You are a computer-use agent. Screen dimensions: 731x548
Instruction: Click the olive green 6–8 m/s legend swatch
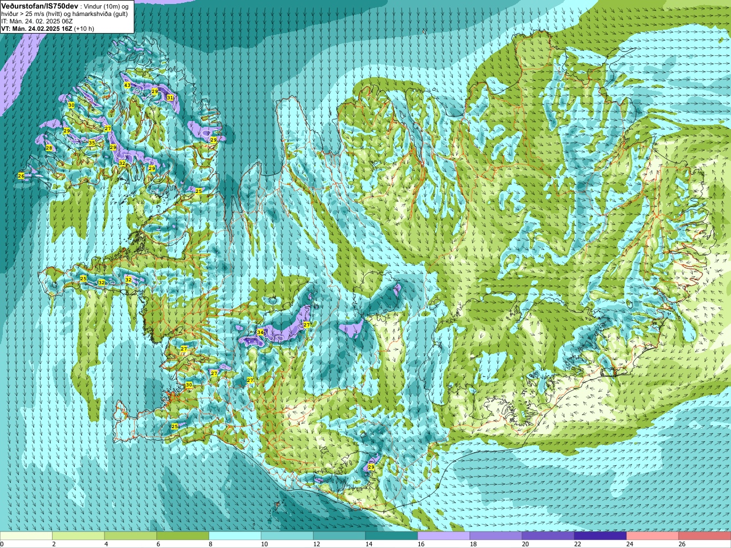(183, 536)
